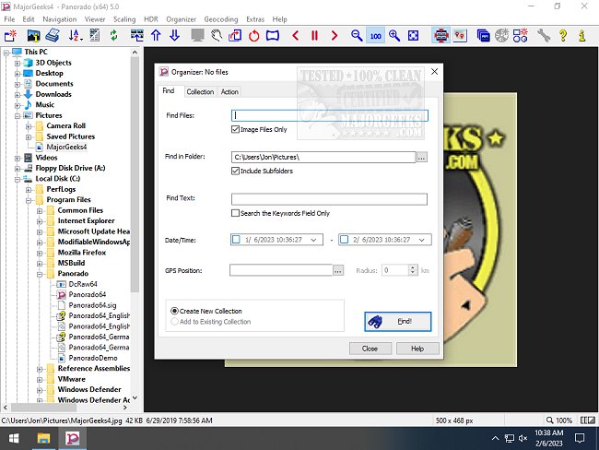
Task: Go to next image with red arrow
Action: click(335, 36)
